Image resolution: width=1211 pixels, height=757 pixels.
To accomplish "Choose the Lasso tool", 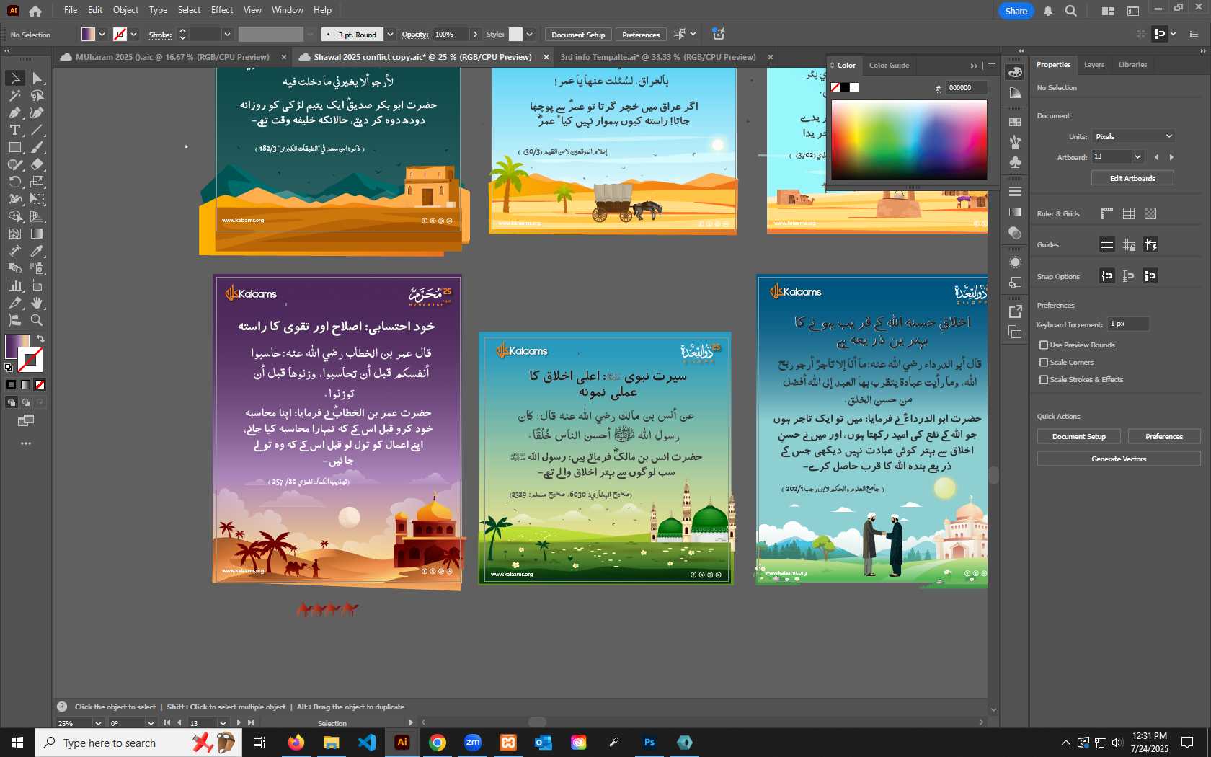I will (x=37, y=95).
